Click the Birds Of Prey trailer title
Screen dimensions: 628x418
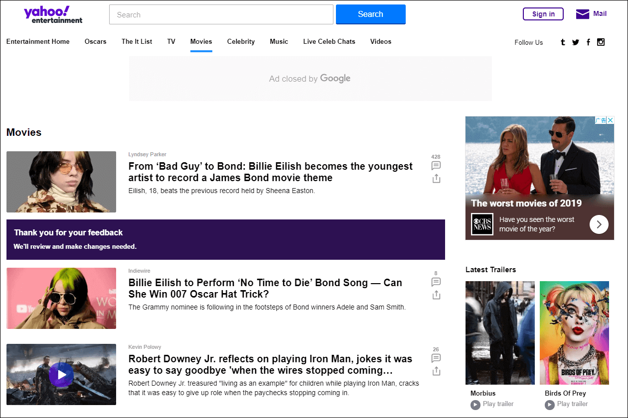coord(565,394)
